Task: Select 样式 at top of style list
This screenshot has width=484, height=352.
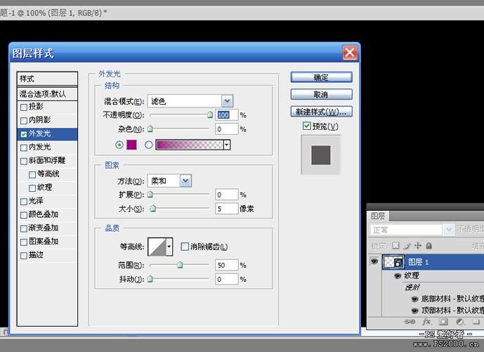Action: [47, 79]
